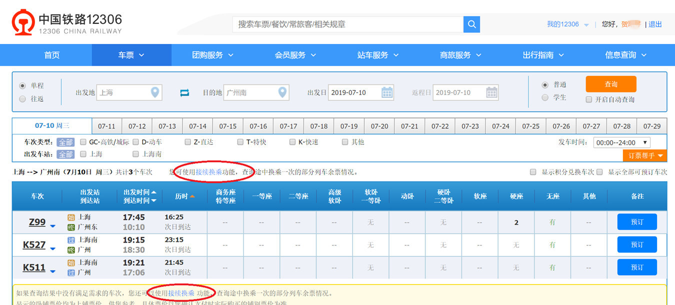Enable the 开启自动查询 checkbox
Viewport: 675px width, 305px height.
point(589,99)
